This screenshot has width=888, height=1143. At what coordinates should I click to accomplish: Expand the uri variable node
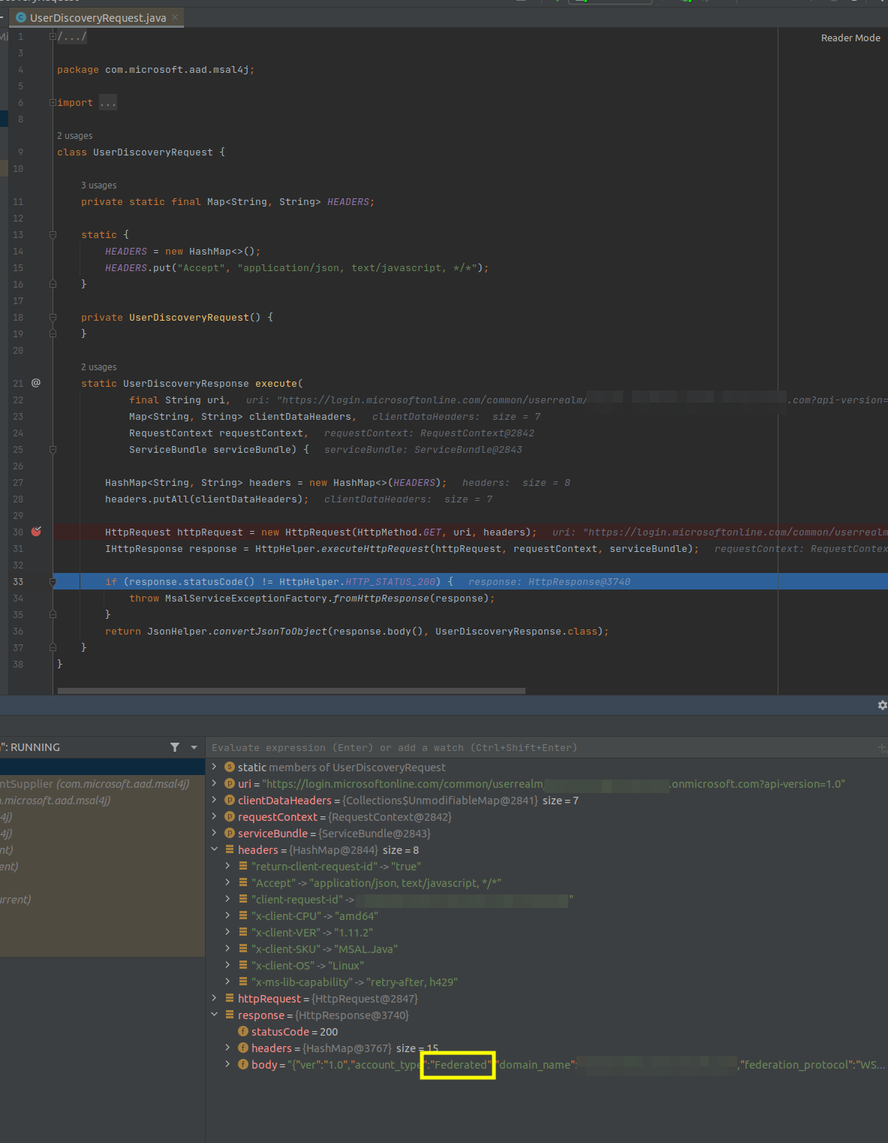[x=215, y=783]
